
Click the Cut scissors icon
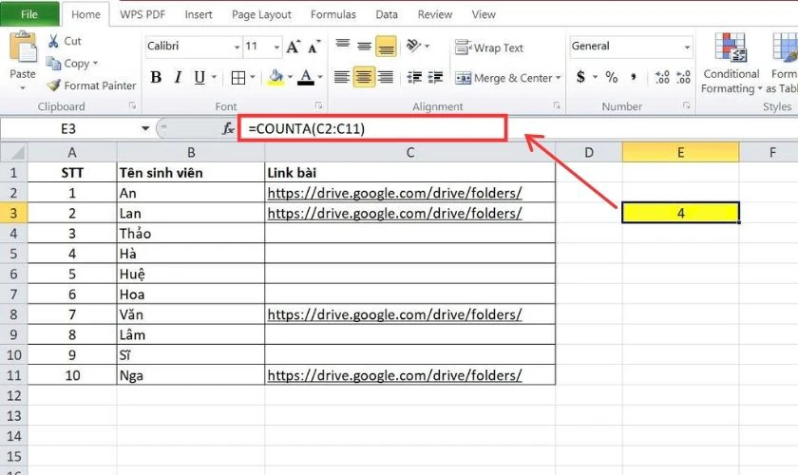coord(53,41)
